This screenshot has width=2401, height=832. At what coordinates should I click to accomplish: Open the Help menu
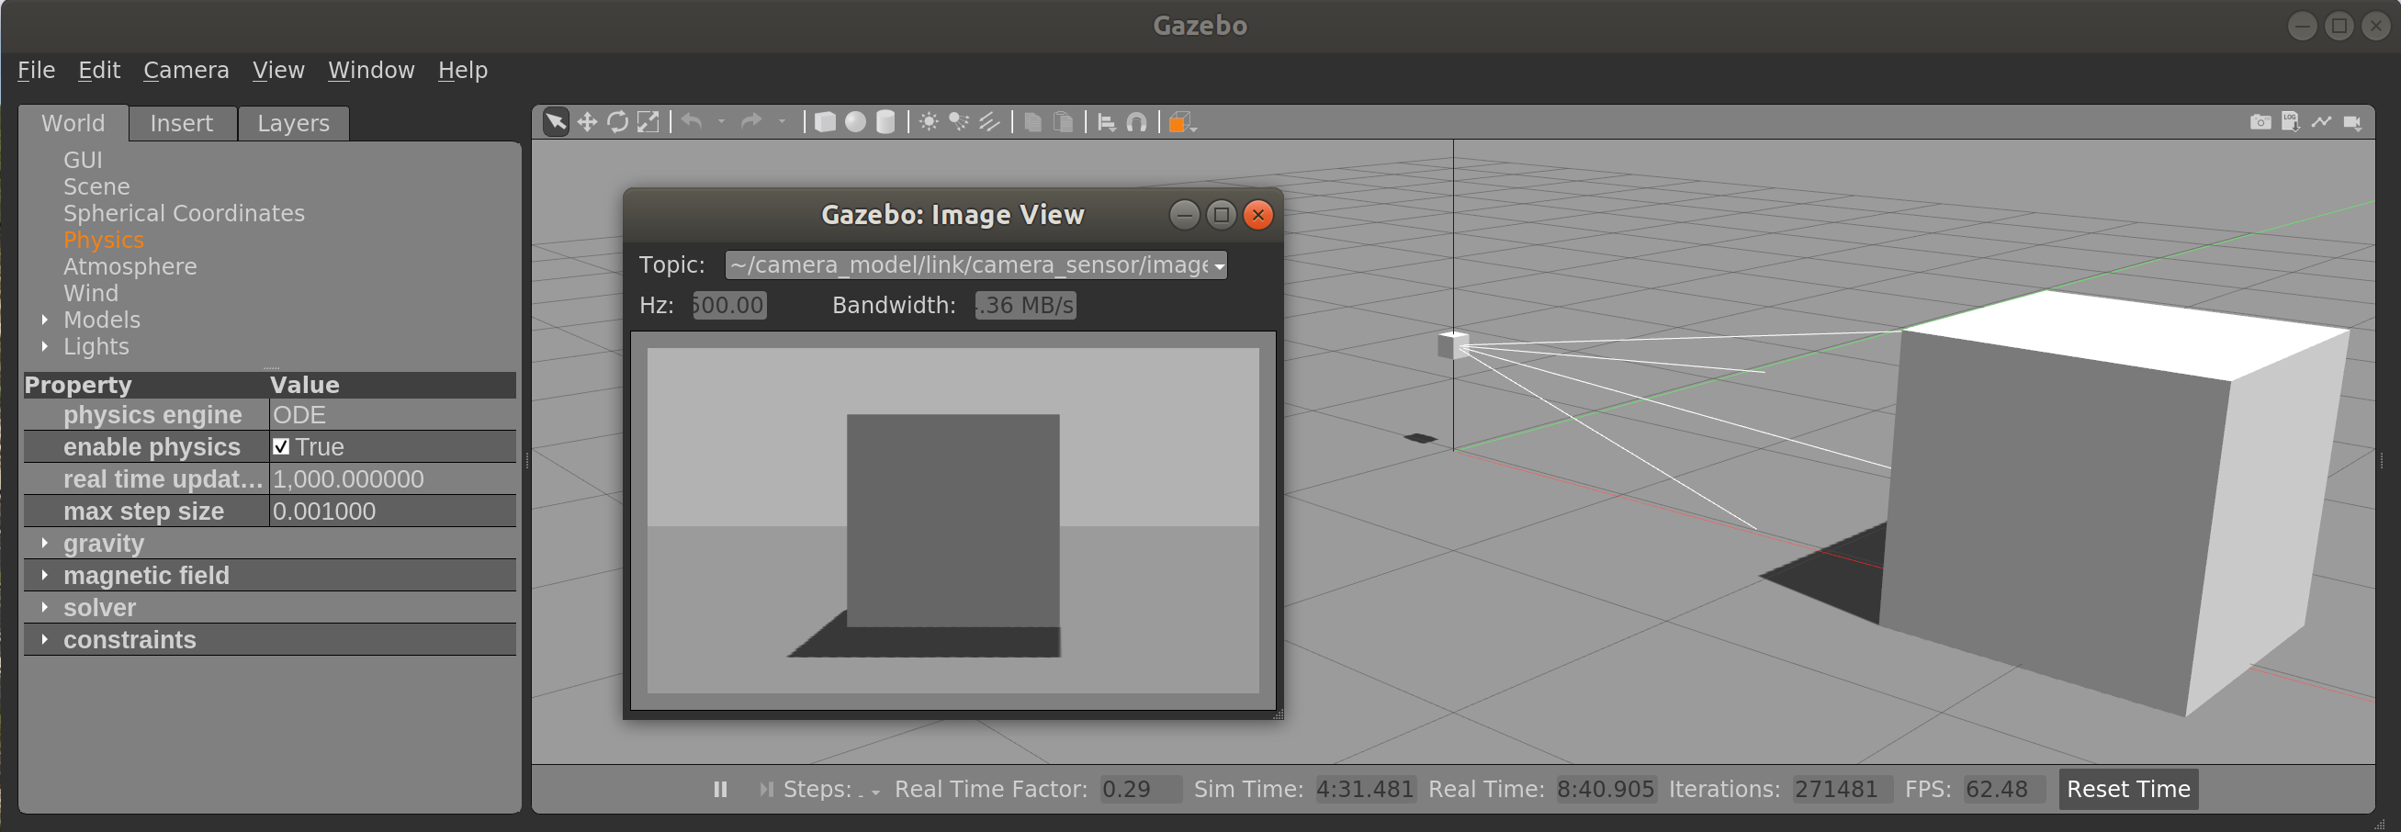tap(463, 70)
